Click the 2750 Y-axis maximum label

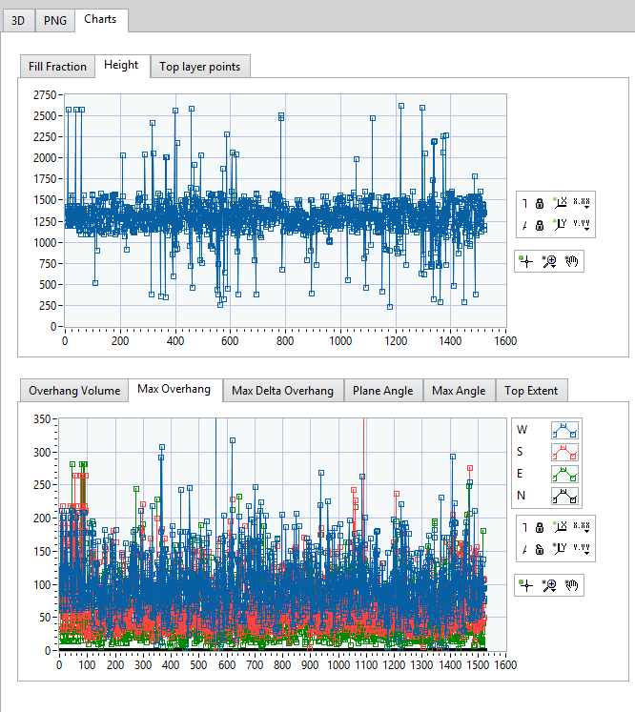(x=45, y=95)
